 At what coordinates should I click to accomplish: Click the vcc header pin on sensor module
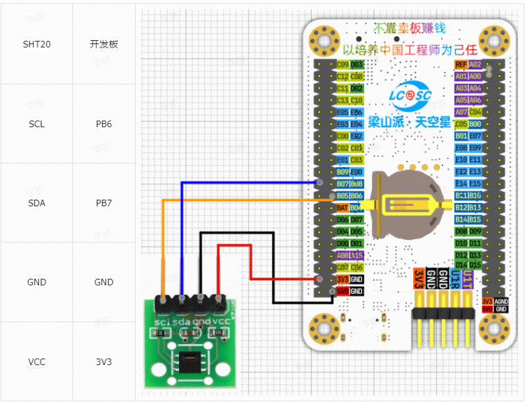[x=219, y=304]
